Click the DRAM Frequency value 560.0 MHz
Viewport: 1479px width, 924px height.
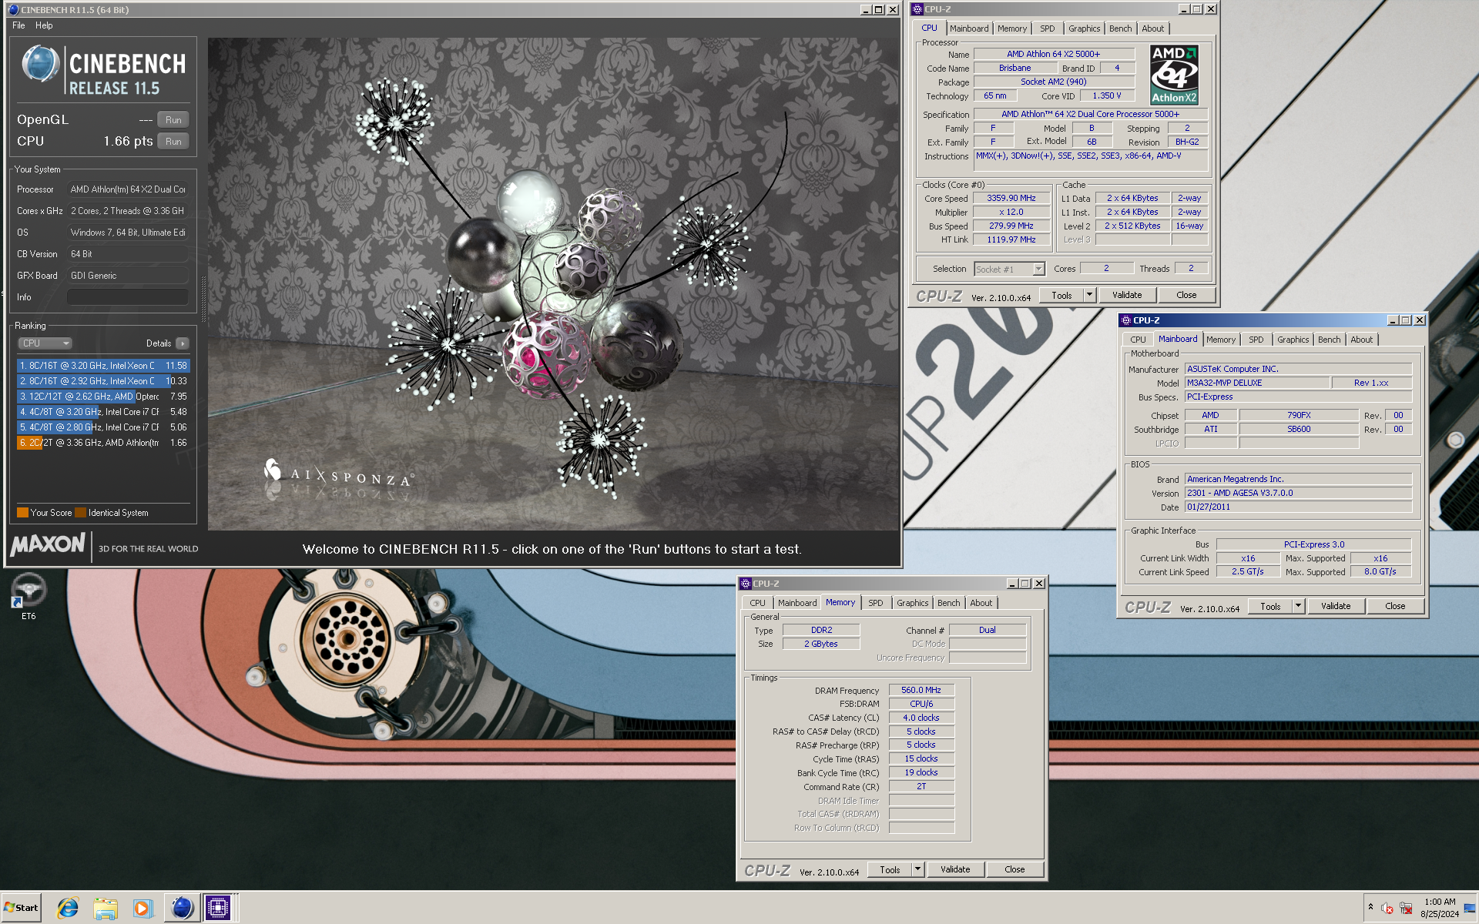[x=921, y=690]
